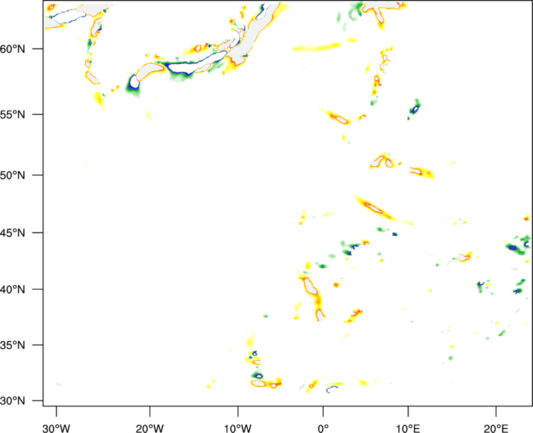533x433 pixels.
Task: Click the 30°N latitude label
Action: coord(13,401)
